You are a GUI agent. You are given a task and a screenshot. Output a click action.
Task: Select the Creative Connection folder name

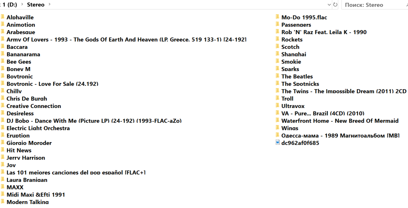[34, 106]
